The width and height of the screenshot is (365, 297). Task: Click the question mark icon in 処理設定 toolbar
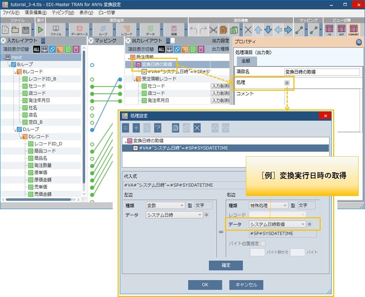(157, 128)
